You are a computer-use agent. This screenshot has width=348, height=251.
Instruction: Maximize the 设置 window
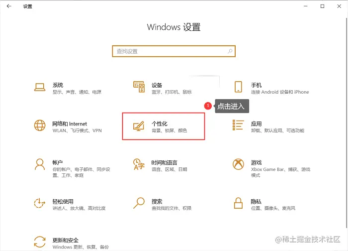[x=322, y=6]
